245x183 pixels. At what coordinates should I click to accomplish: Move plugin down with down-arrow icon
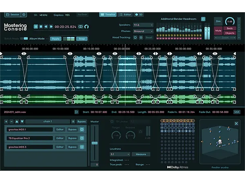click(x=22, y=122)
